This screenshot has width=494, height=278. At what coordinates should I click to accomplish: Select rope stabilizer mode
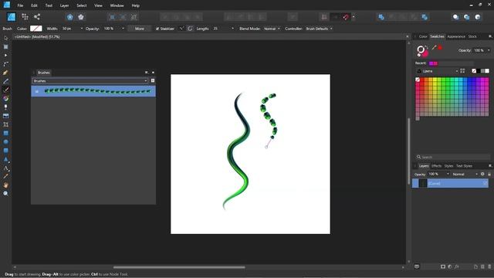point(181,29)
